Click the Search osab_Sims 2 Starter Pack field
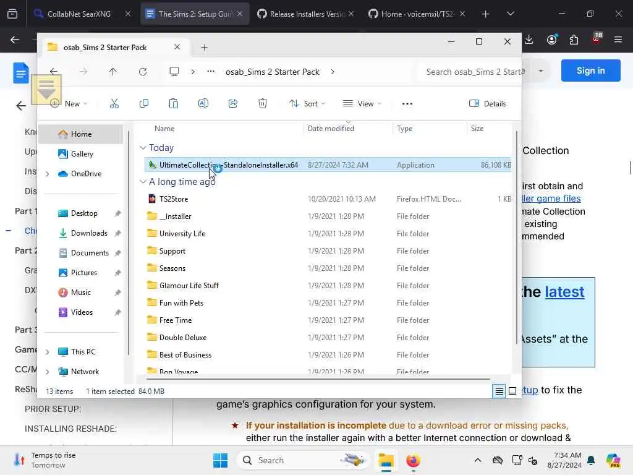The width and height of the screenshot is (633, 475). [x=470, y=72]
